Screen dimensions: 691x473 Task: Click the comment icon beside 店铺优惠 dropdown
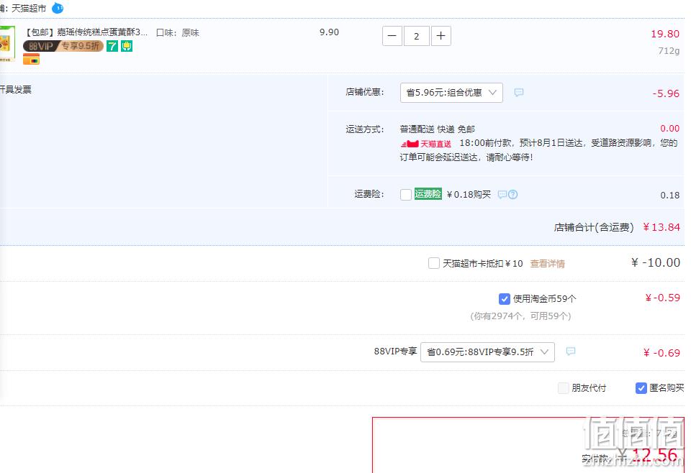coord(519,93)
